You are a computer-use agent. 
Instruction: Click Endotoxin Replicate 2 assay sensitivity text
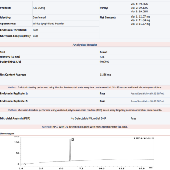click(147, 101)
